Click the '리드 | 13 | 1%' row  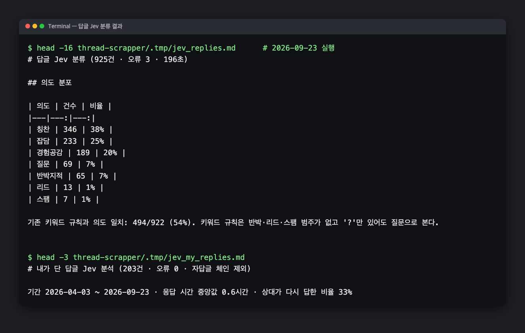(x=66, y=188)
